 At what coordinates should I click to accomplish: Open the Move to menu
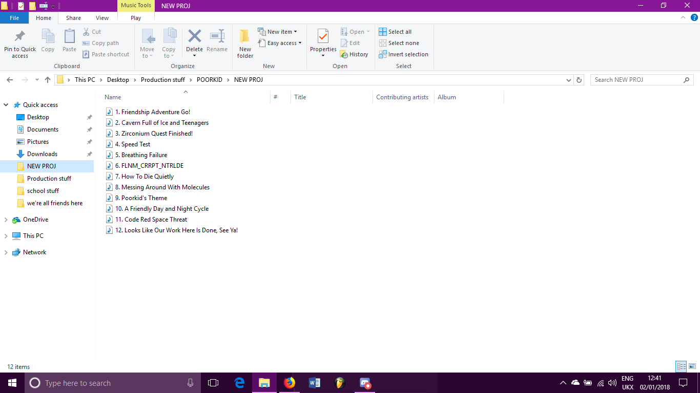point(148,43)
